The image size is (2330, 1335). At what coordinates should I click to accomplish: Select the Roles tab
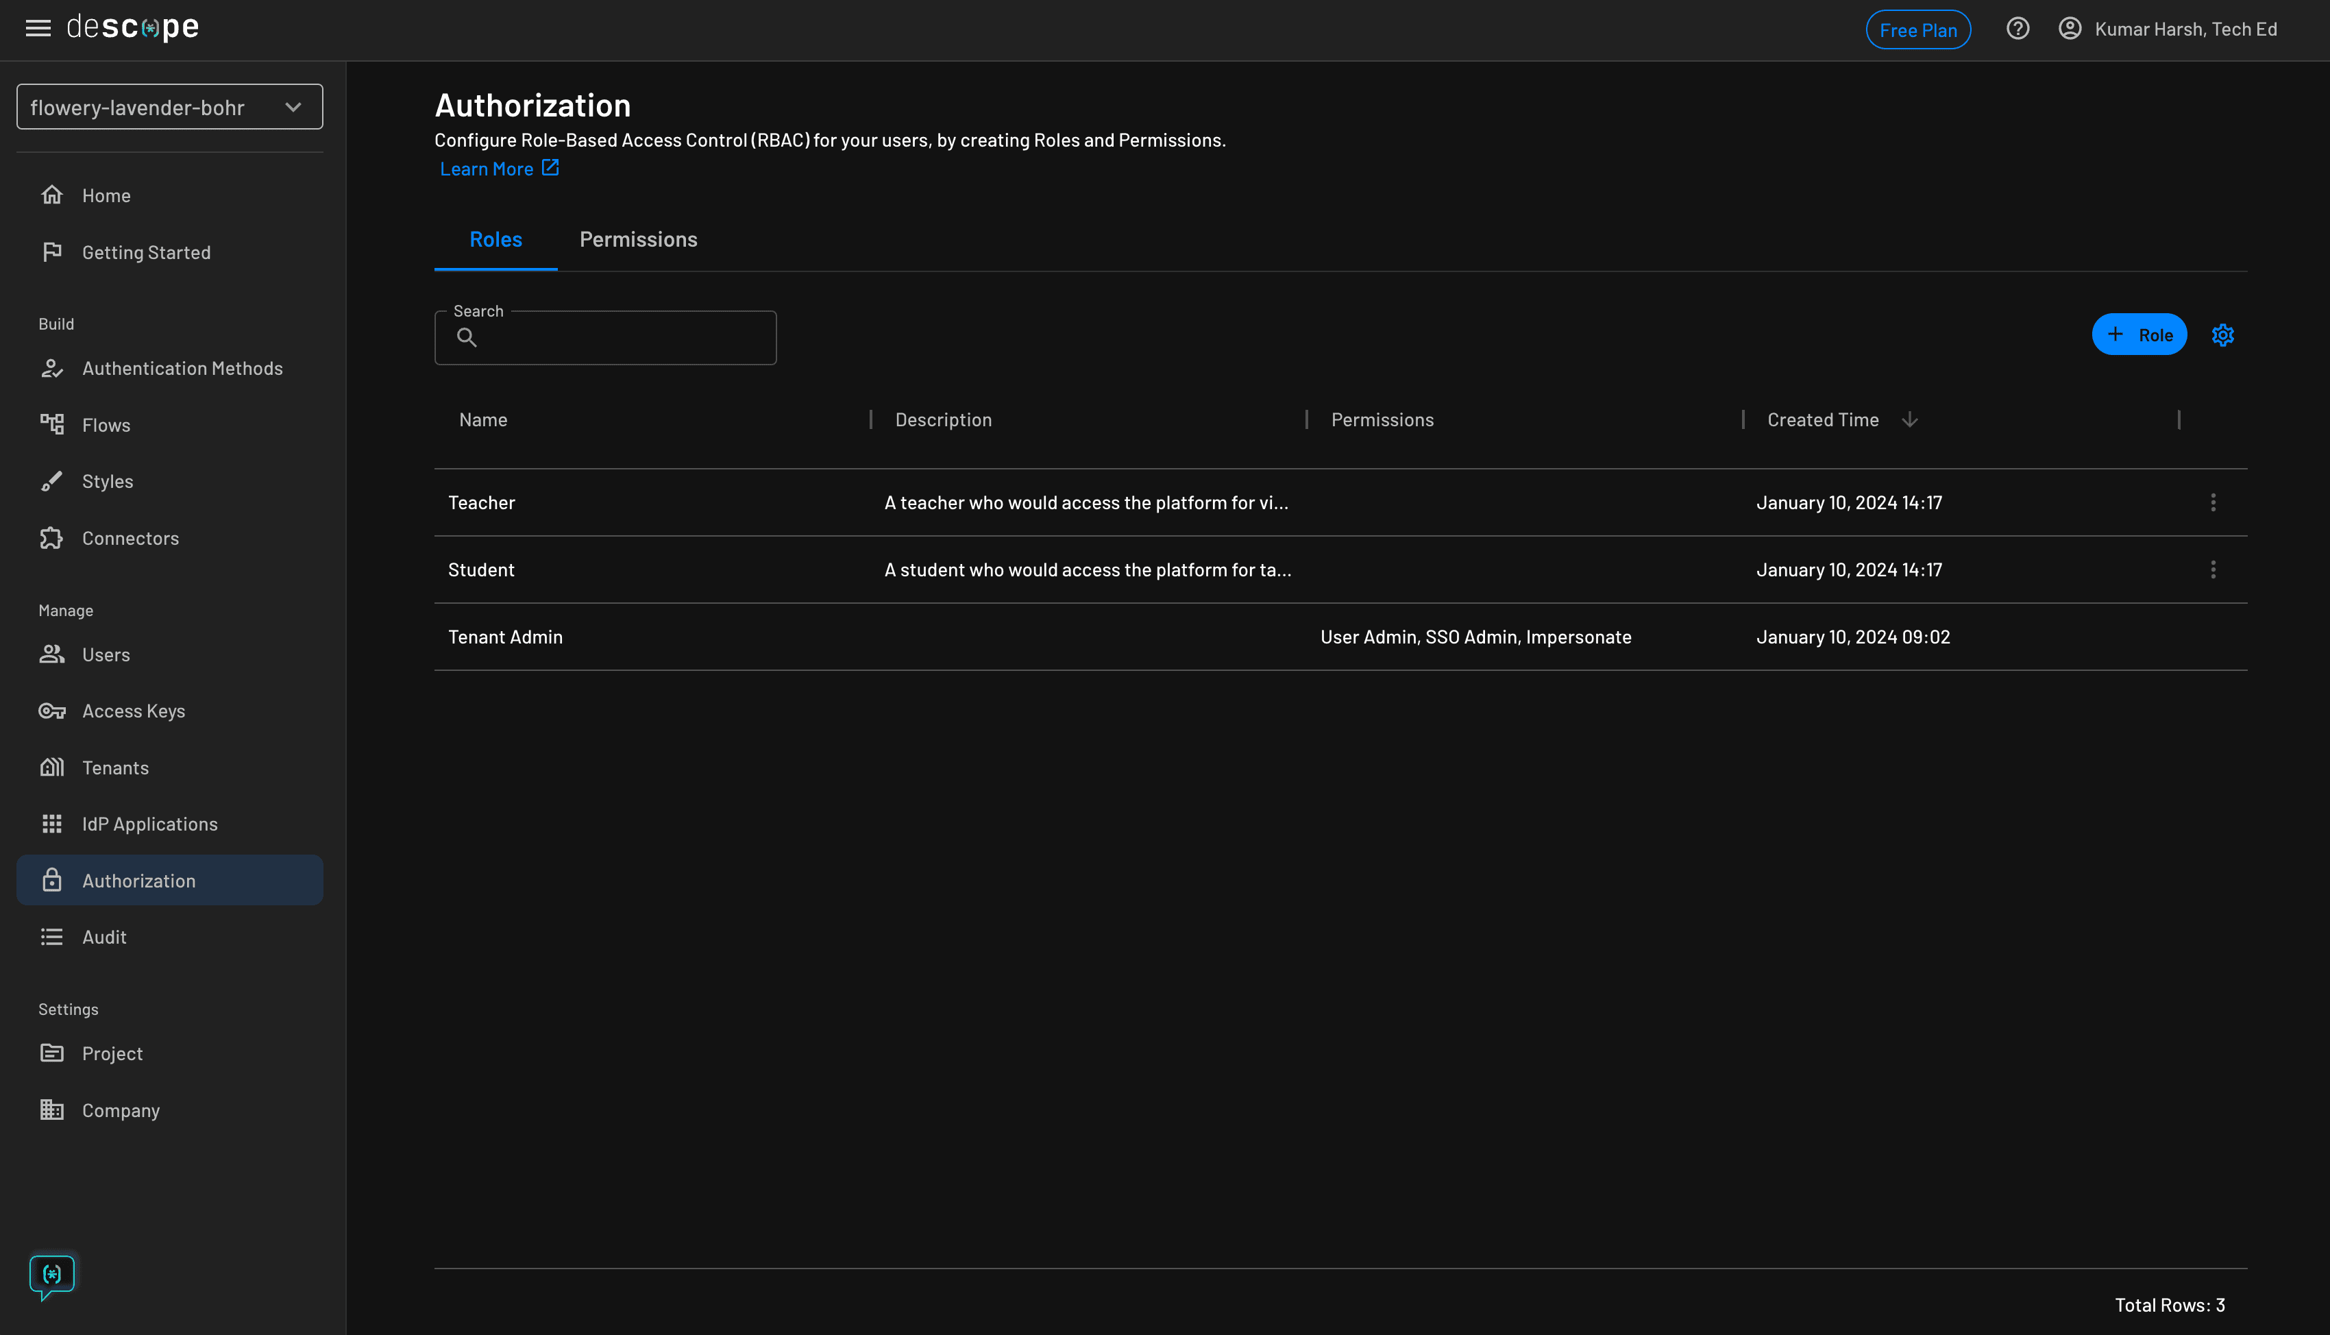tap(495, 241)
